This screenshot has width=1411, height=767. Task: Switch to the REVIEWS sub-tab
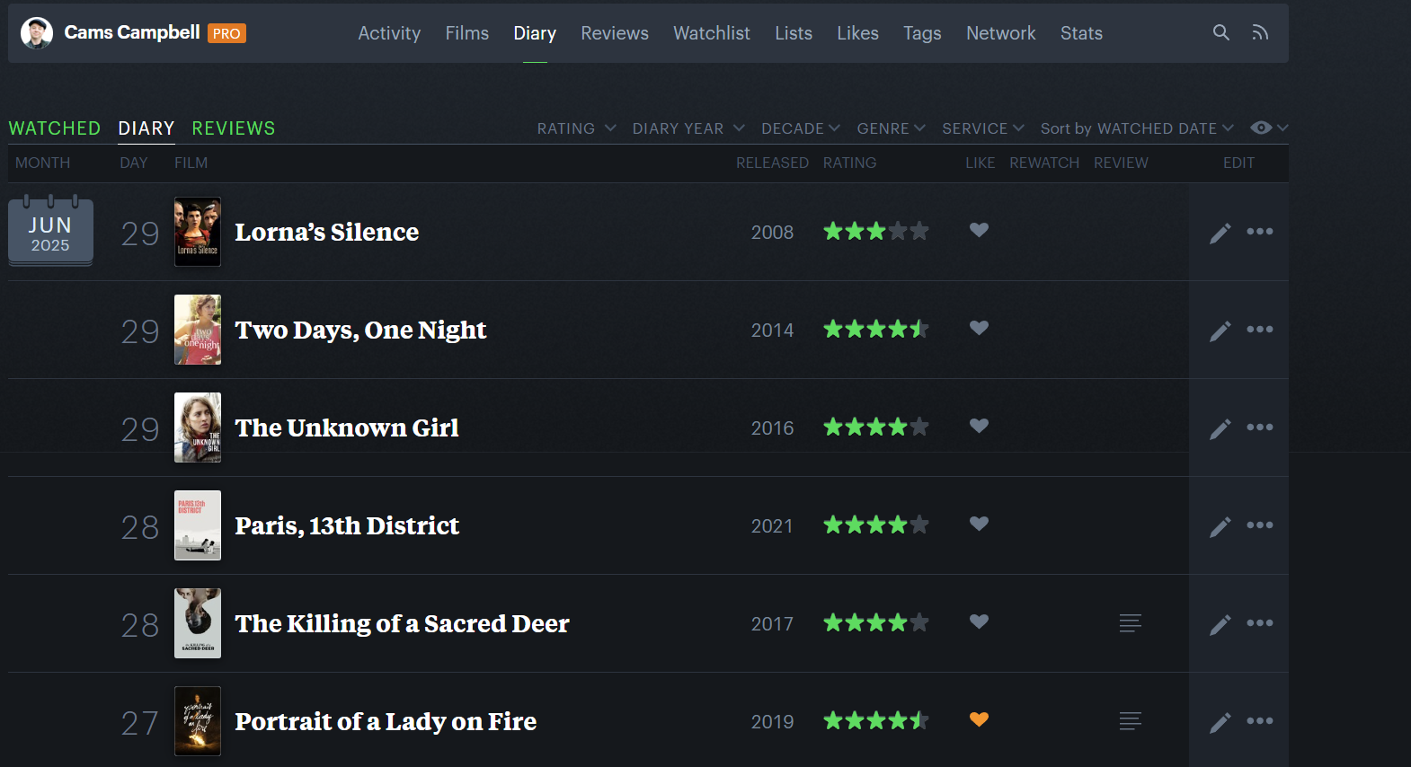coord(234,128)
